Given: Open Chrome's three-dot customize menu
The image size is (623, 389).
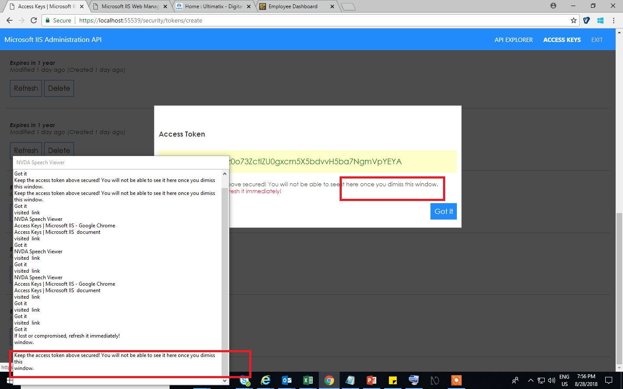Looking at the screenshot, I should 614,20.
